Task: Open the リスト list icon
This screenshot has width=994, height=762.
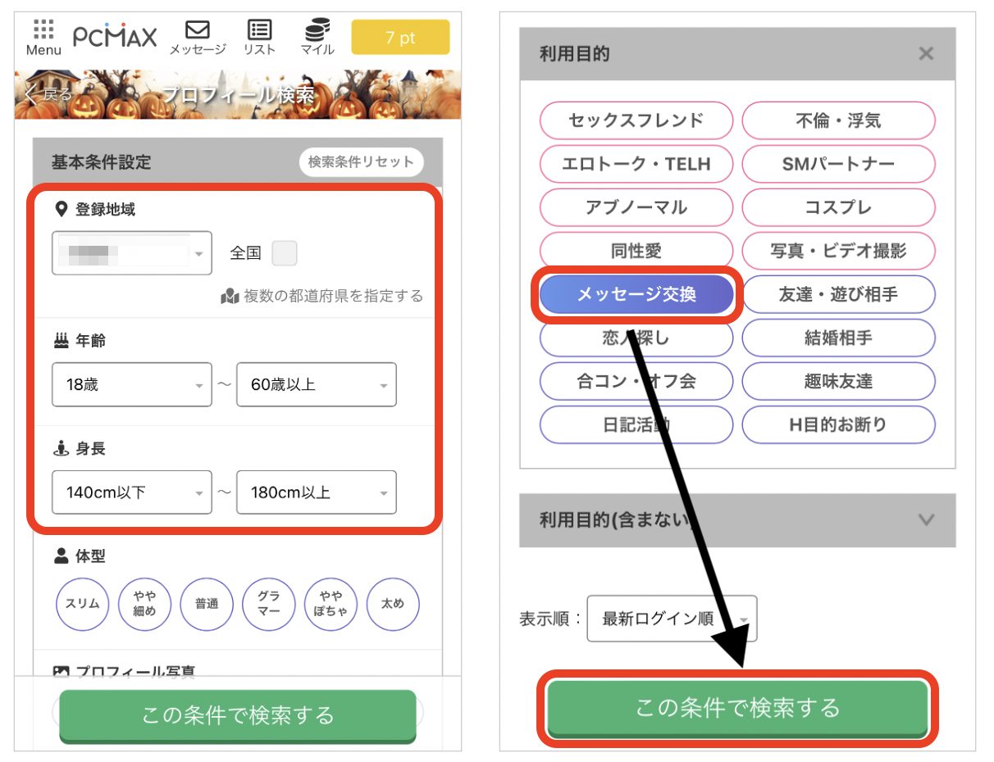Action: [x=259, y=30]
